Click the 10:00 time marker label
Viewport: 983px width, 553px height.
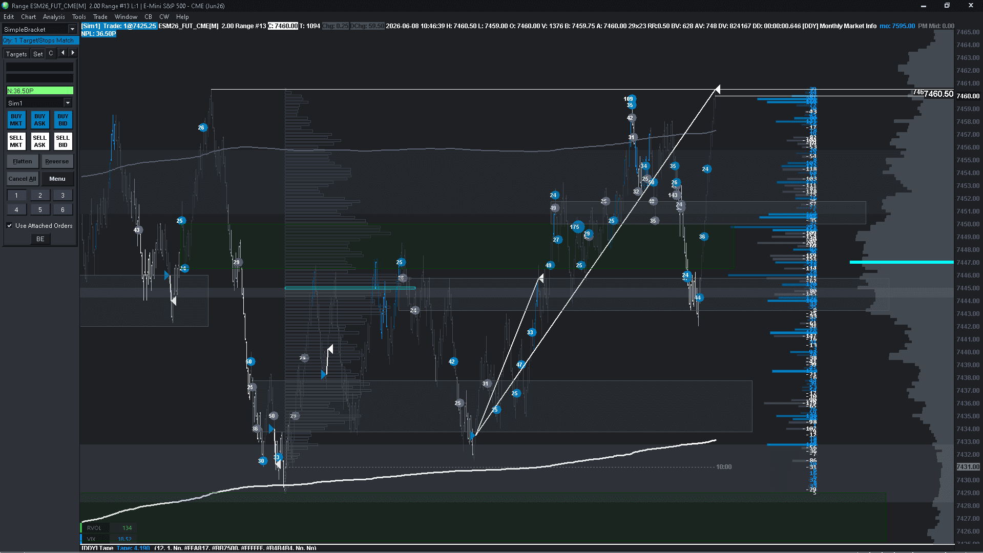point(724,467)
